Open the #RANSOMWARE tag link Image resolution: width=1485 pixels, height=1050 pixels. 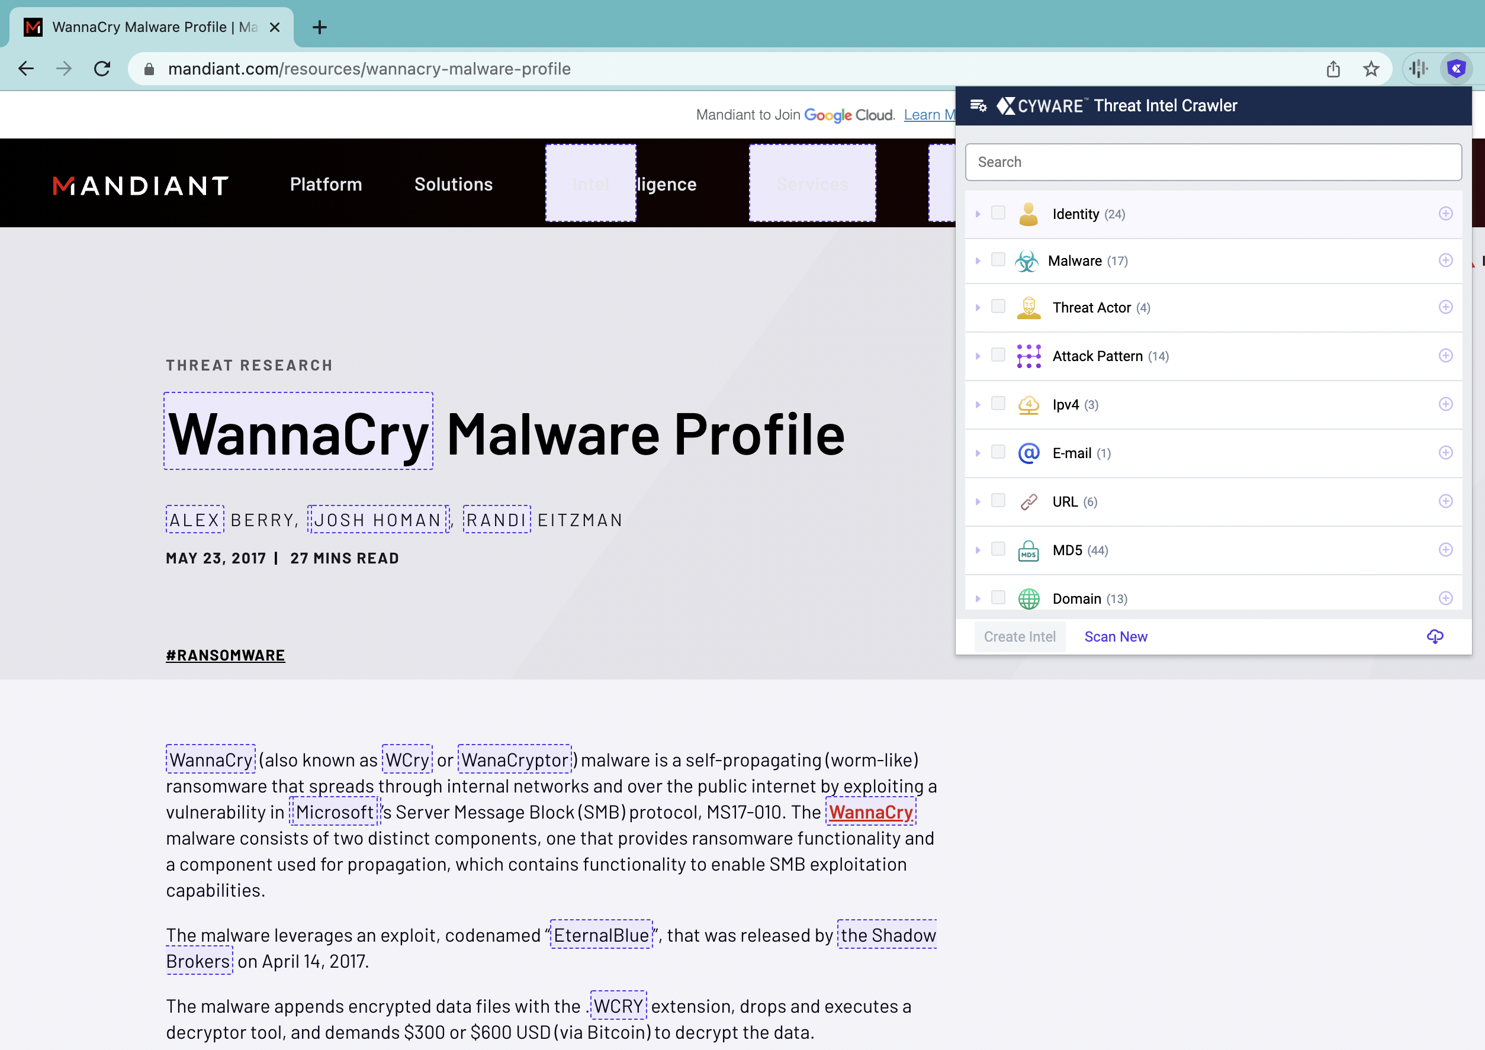225,655
